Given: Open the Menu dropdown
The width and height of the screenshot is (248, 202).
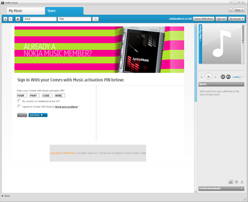Looking at the screenshot, I should 239,10.
